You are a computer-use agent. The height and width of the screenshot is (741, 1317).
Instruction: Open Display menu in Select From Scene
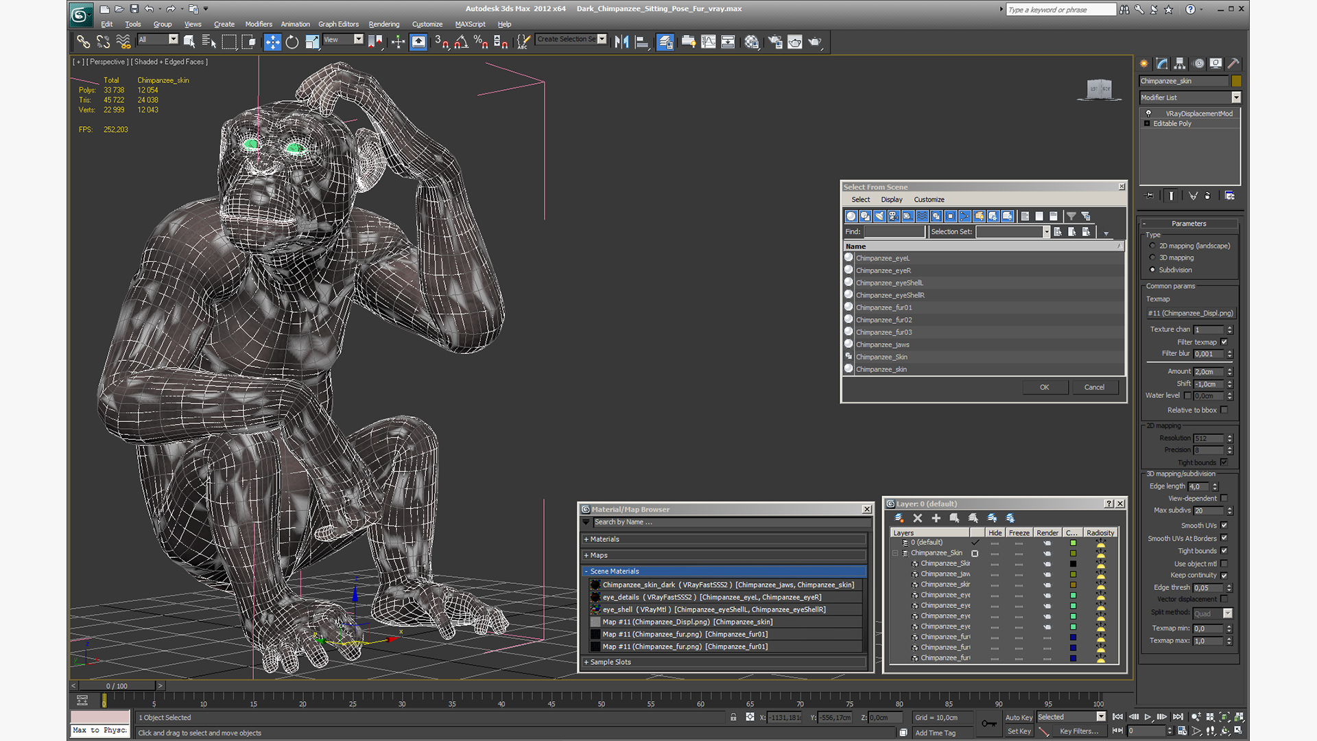(892, 200)
